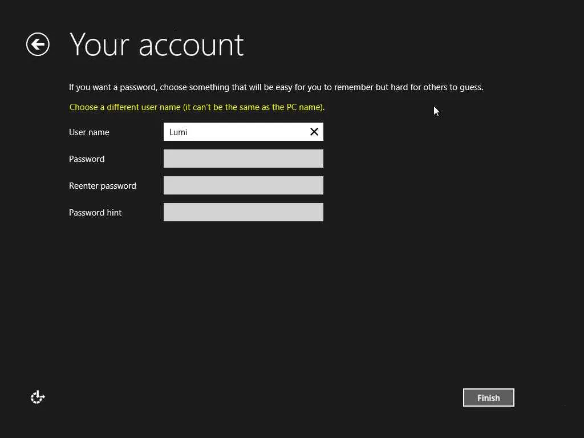Click the 'Your account' heading
This screenshot has height=438, width=584.
click(157, 45)
